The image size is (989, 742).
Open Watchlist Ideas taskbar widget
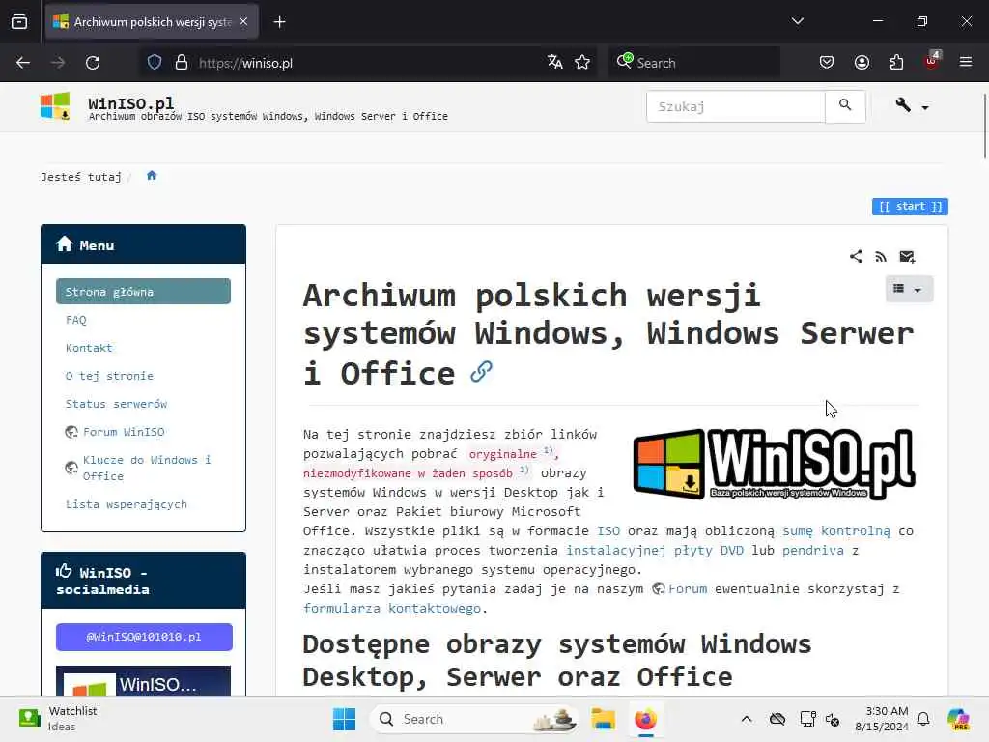click(x=58, y=719)
